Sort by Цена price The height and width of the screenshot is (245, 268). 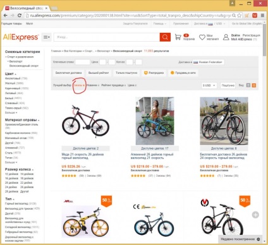pyautogui.click(x=132, y=85)
